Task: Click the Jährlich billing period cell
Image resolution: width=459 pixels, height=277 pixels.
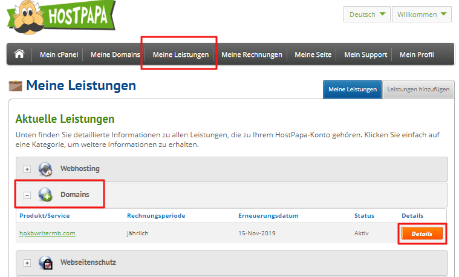Action: (138, 233)
